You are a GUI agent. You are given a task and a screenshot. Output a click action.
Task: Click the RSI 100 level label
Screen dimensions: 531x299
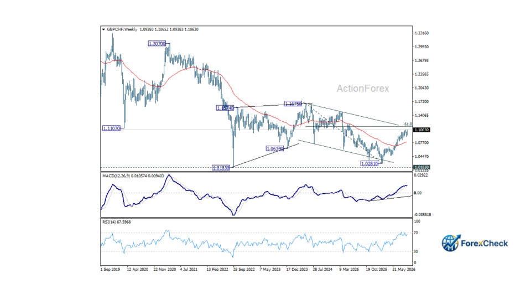tap(417, 221)
